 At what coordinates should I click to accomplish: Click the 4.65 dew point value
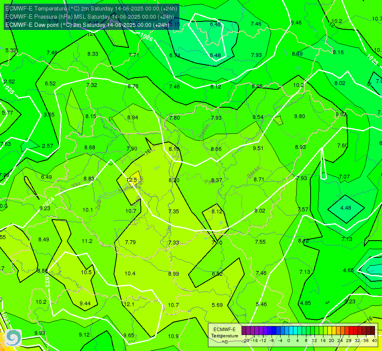click(x=348, y=270)
